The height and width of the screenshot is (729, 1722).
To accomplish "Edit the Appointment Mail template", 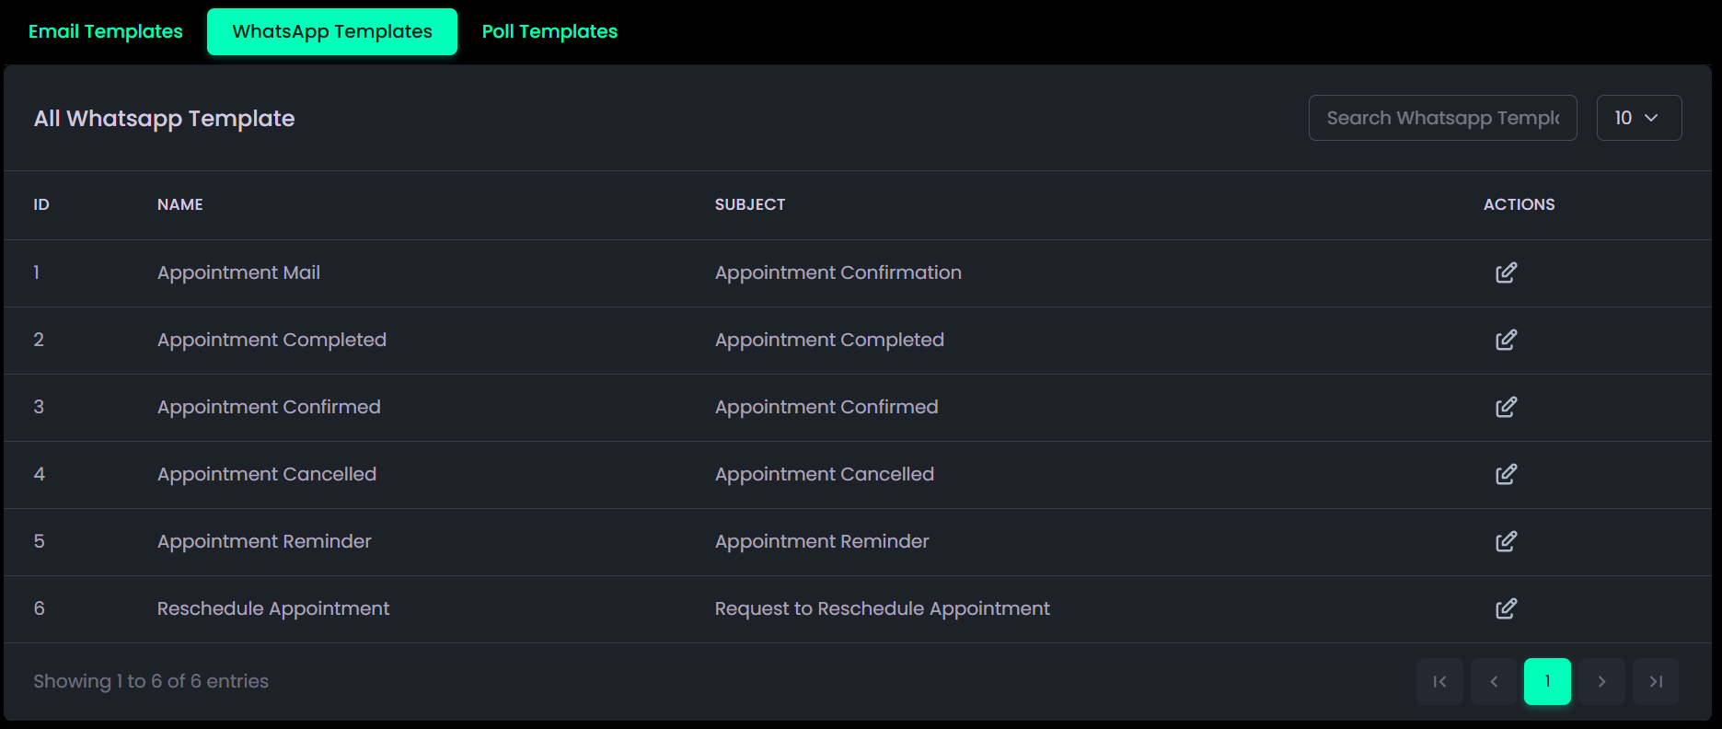I will (x=1506, y=272).
